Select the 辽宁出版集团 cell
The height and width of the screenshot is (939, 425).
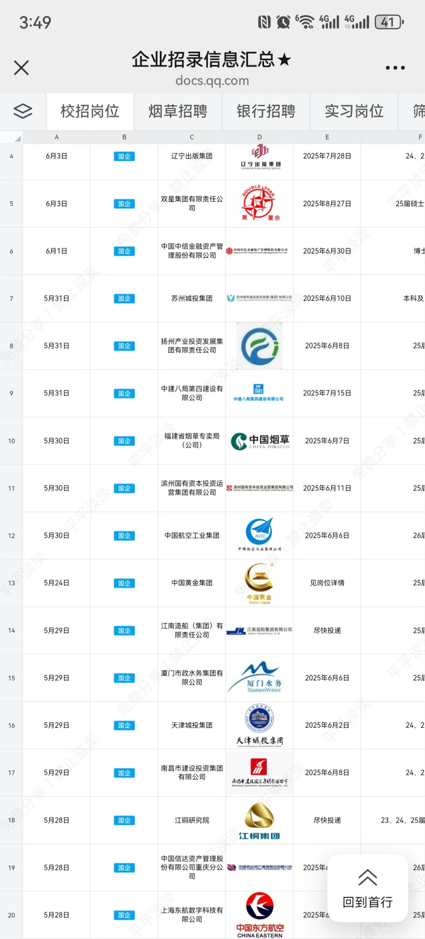pyautogui.click(x=192, y=162)
